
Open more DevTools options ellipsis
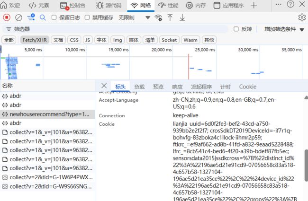[278, 4]
